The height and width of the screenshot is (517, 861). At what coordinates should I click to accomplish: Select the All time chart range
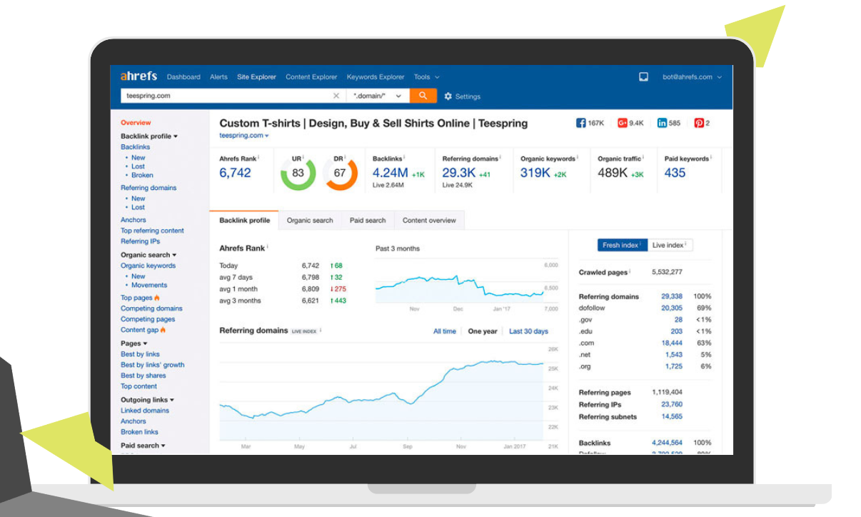coord(445,331)
